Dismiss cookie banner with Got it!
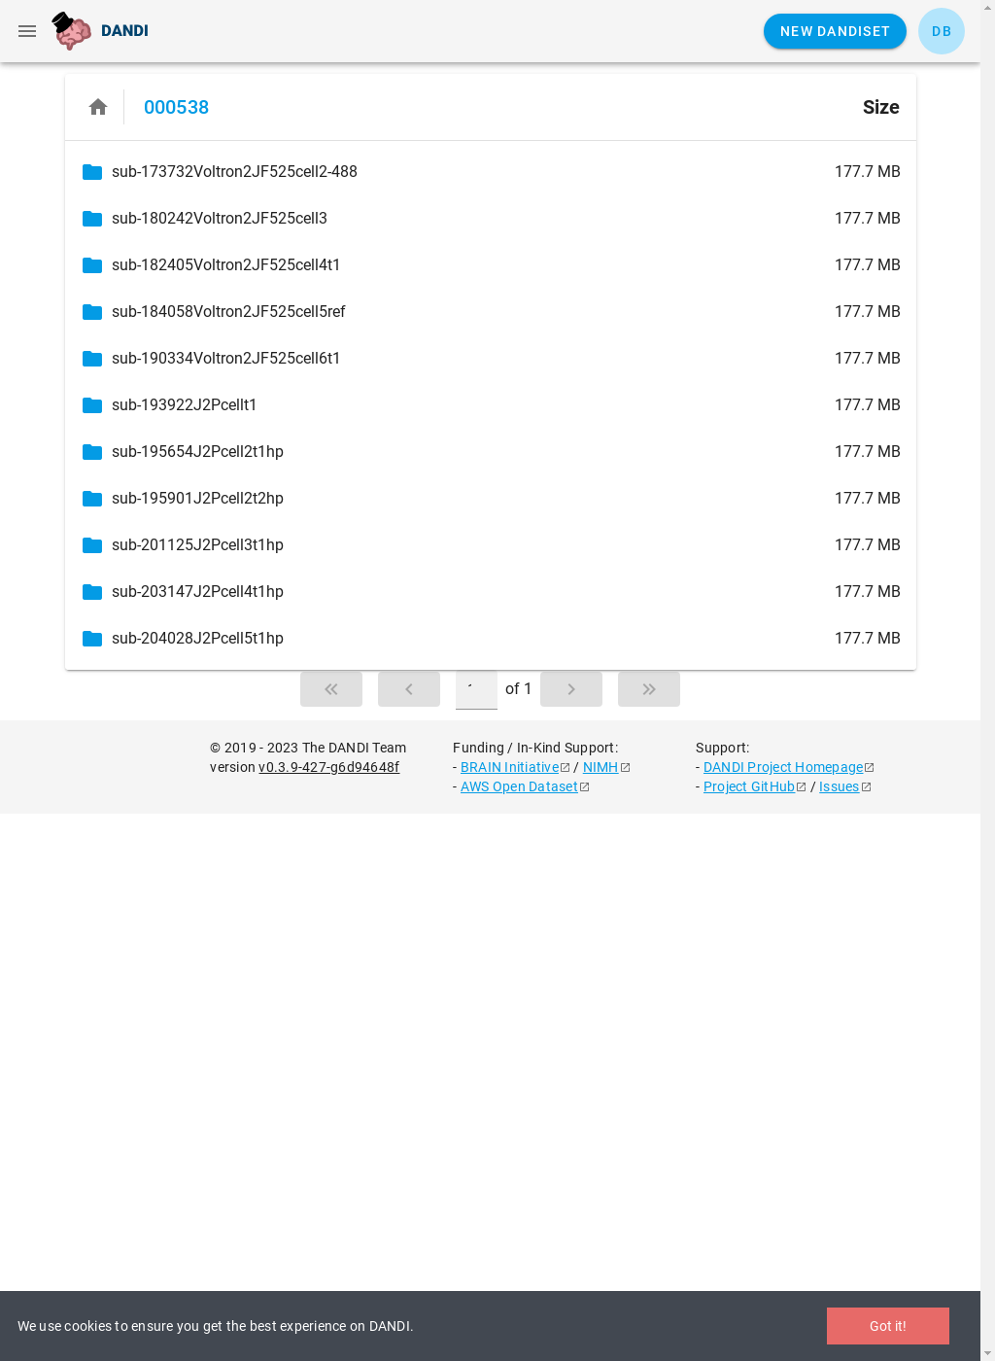This screenshot has width=995, height=1361. (888, 1326)
